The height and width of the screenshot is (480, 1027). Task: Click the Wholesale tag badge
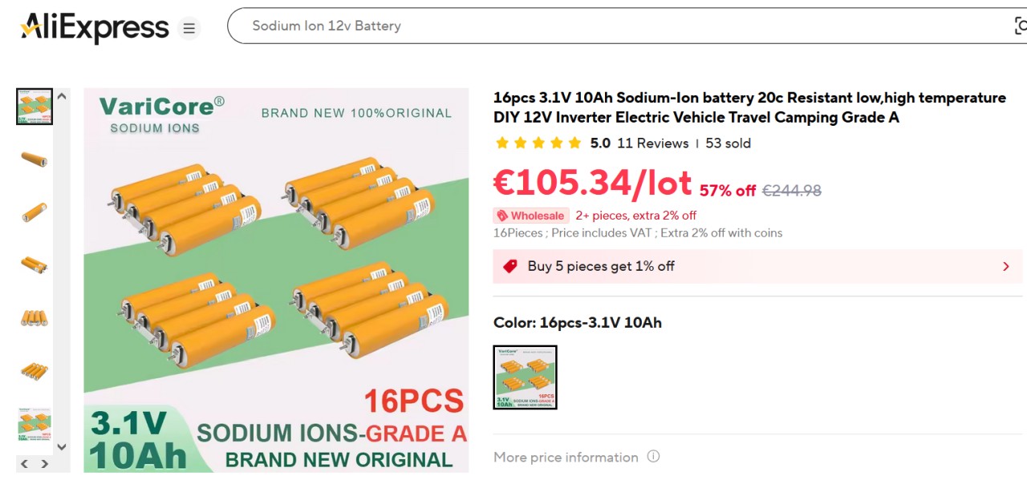click(530, 216)
